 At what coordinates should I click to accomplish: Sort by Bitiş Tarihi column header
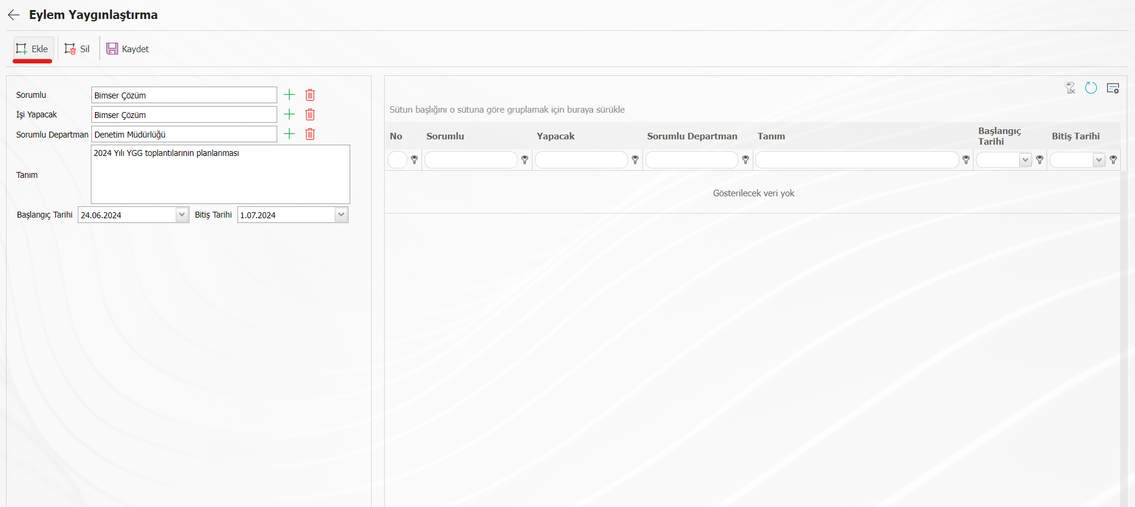point(1076,136)
